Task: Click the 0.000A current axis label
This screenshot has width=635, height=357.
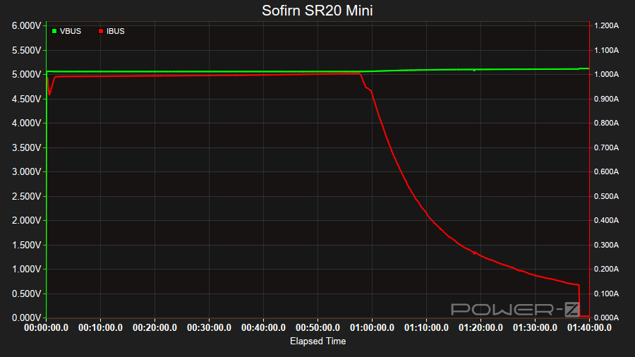Action: click(x=606, y=317)
